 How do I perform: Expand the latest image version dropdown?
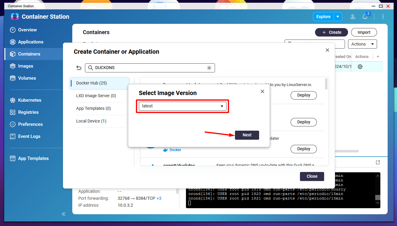[x=183, y=106]
